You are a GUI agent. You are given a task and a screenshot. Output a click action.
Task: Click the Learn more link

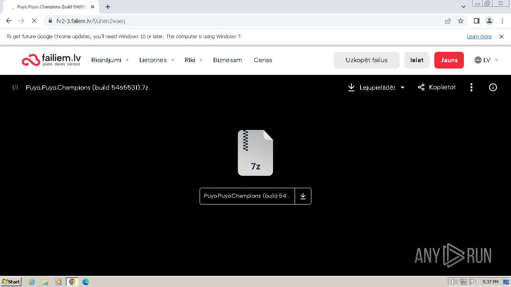click(x=479, y=37)
